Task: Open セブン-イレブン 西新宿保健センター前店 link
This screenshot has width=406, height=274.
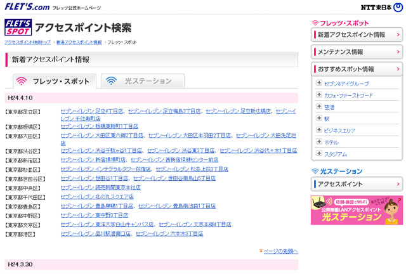Action: [x=174, y=160]
